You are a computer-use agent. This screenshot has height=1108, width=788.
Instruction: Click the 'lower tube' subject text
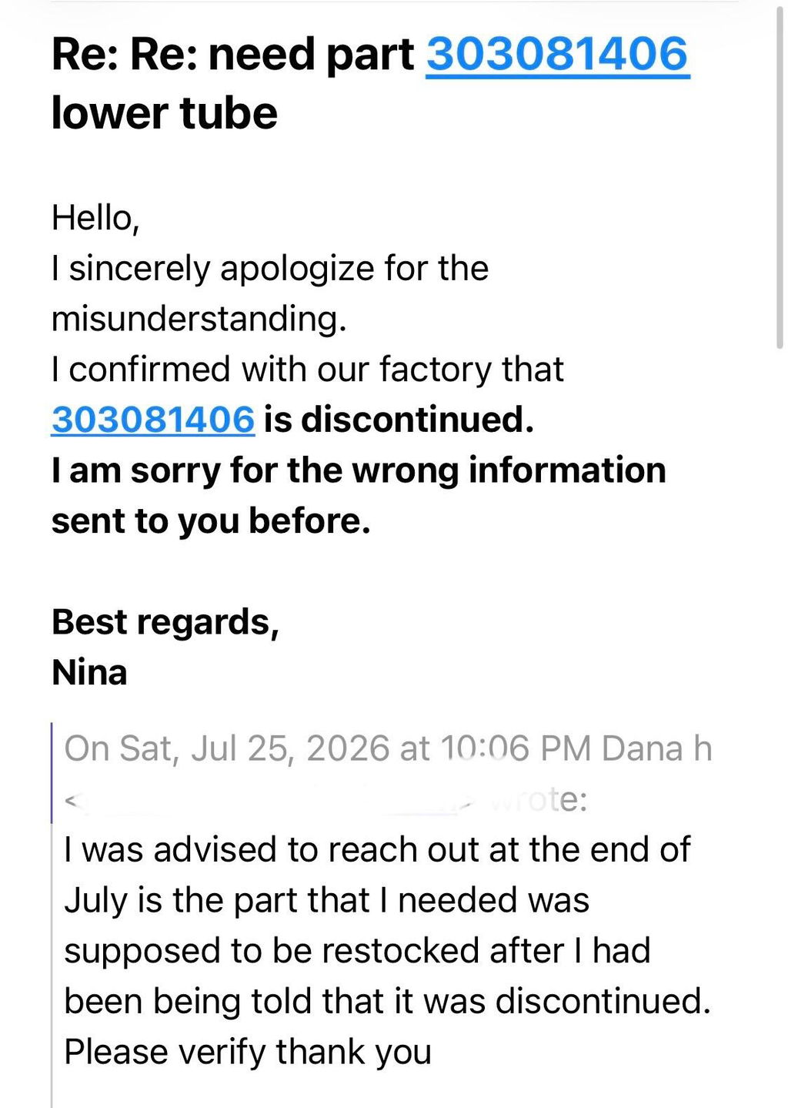click(x=165, y=113)
